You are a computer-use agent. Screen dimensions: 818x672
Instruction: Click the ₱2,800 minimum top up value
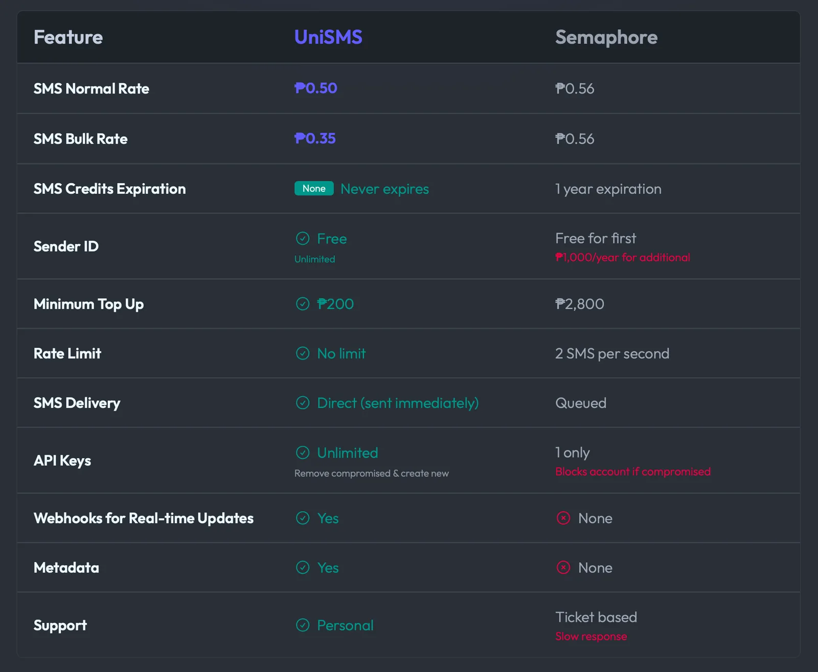pyautogui.click(x=580, y=304)
